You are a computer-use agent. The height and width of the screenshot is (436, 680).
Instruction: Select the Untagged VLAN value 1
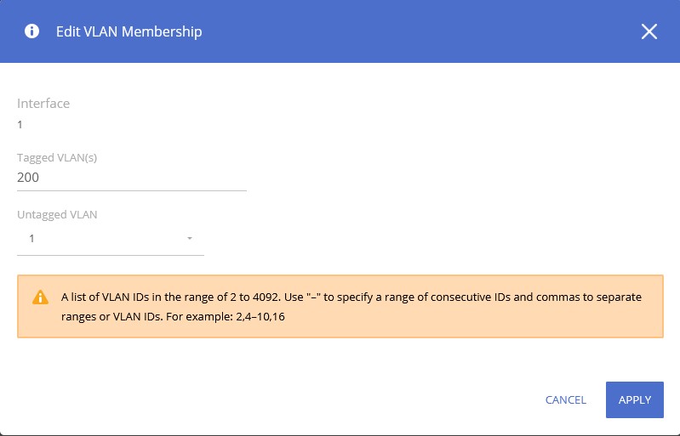tap(32, 239)
